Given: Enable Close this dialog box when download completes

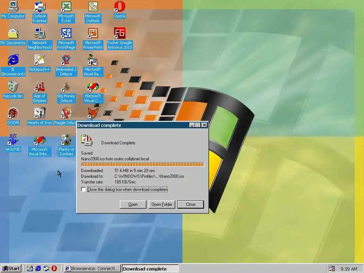Looking at the screenshot, I should pos(83,189).
